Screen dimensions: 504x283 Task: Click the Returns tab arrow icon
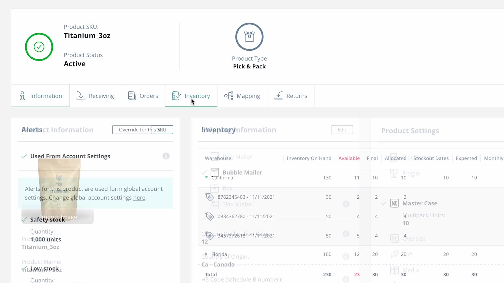279,96
